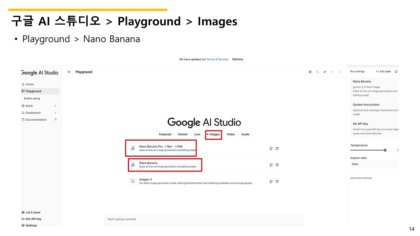Screen dimensions: 420x236
Task: Click the snowflake Let it snow icon
Action: pyautogui.click(x=23, y=212)
